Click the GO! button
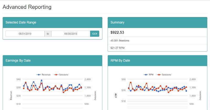This screenshot has height=110, width=210. click(x=94, y=34)
